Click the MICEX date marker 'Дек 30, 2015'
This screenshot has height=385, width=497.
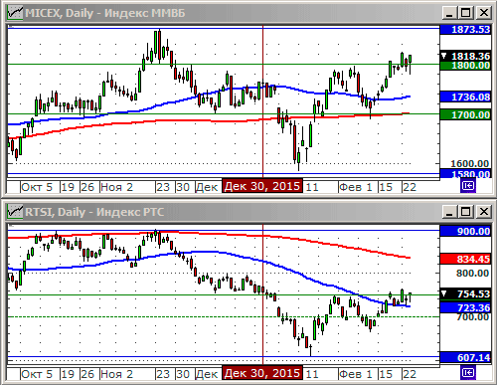click(262, 186)
